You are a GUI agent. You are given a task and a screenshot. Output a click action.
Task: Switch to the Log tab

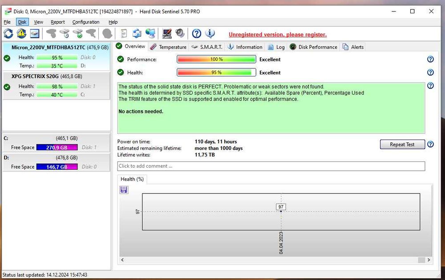click(x=276, y=47)
